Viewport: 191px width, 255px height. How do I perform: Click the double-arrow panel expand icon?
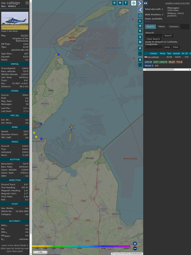(x=146, y=3)
